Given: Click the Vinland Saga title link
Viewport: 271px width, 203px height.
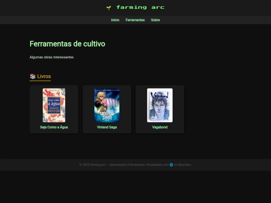Looking at the screenshot, I should tap(107, 127).
